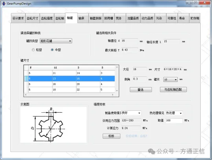
Task: Click the 重选 button
Action: click(x=141, y=89)
